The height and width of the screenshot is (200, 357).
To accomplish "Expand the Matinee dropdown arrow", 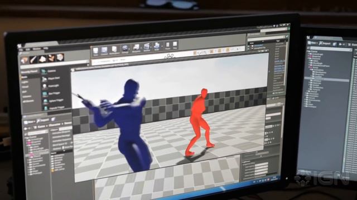I will (151, 47).
